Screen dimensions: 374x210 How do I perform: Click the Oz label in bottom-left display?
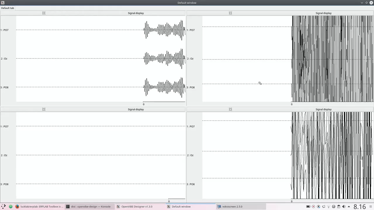click(4, 155)
